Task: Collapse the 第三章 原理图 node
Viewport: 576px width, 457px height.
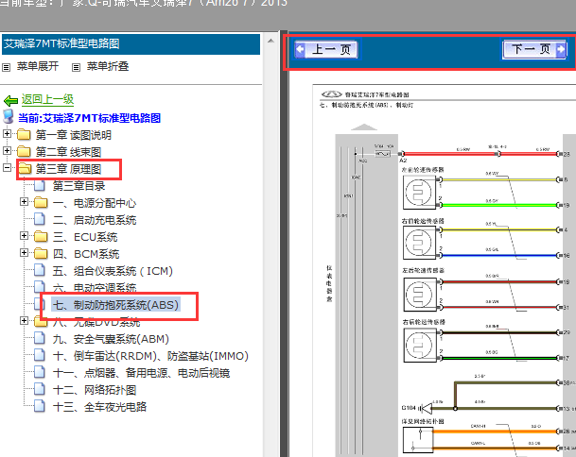Action: 7,168
